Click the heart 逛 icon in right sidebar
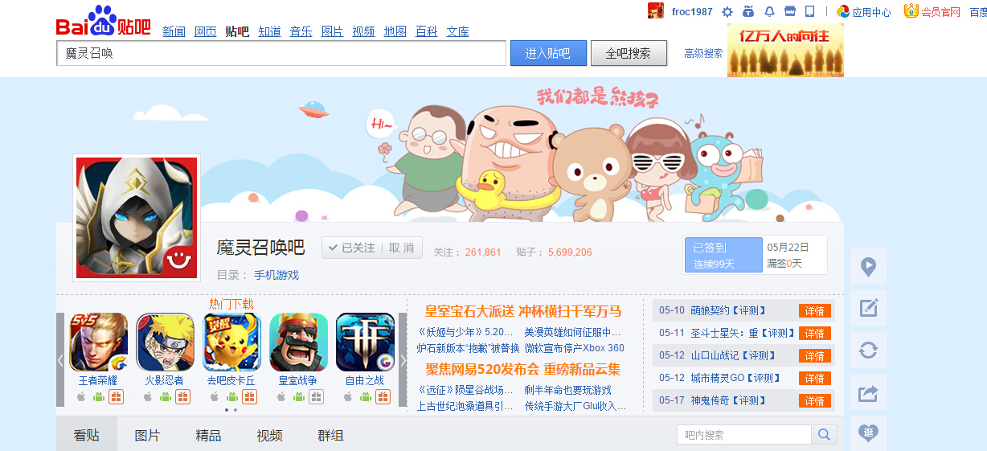Screen dimensions: 987x451 tap(868, 433)
